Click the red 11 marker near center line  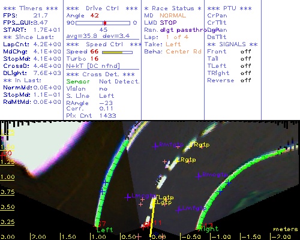157,223
